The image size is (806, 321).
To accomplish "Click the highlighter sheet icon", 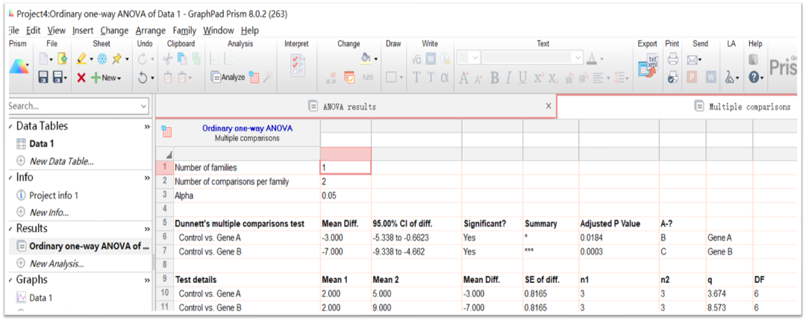I will 82,60.
